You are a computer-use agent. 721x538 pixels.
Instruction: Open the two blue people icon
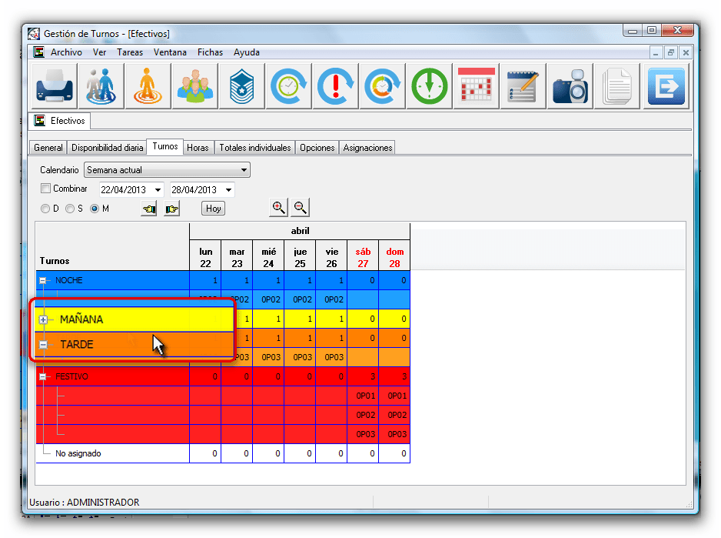click(x=101, y=86)
